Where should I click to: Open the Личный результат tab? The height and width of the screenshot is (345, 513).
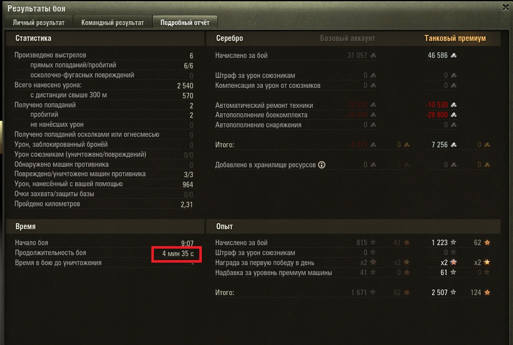pos(38,22)
